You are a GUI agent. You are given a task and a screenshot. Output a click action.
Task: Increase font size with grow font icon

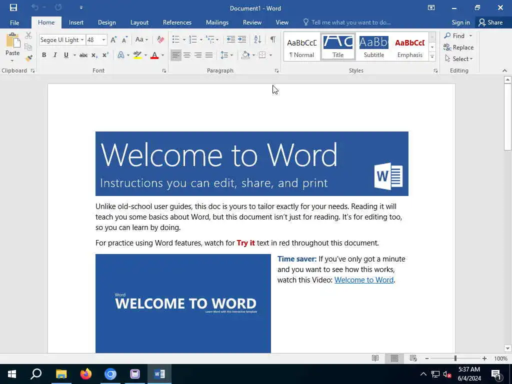113,40
